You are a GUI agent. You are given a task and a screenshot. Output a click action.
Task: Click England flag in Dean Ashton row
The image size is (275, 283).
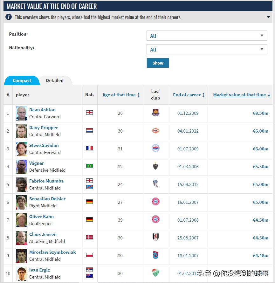coord(90,113)
